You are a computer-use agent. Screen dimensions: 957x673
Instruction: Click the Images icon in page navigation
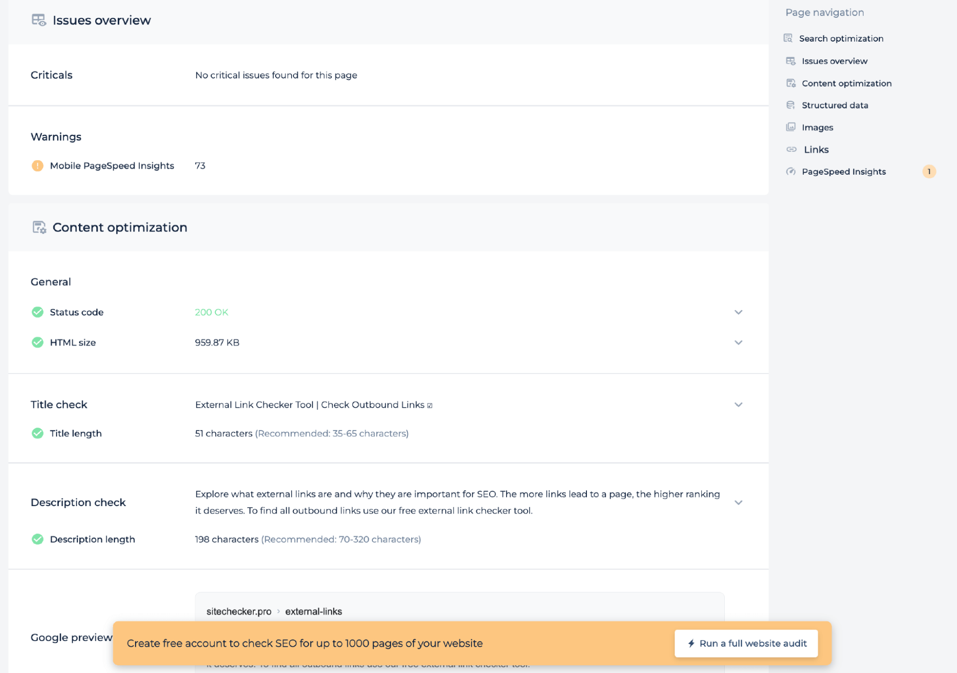(791, 127)
